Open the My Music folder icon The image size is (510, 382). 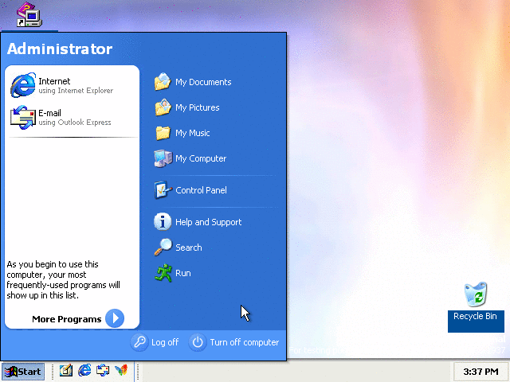click(x=163, y=133)
